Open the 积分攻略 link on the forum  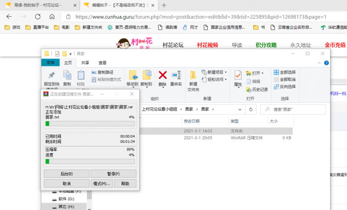pos(266,45)
